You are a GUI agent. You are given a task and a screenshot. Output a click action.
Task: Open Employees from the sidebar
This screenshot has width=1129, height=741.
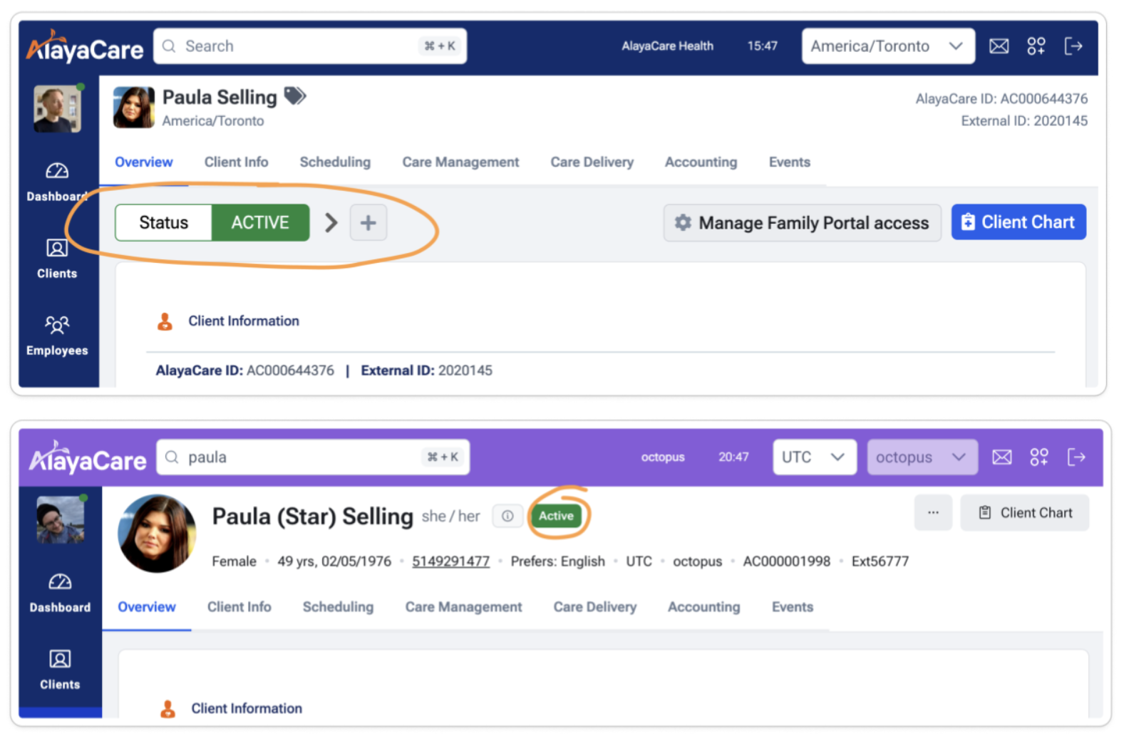click(x=57, y=335)
